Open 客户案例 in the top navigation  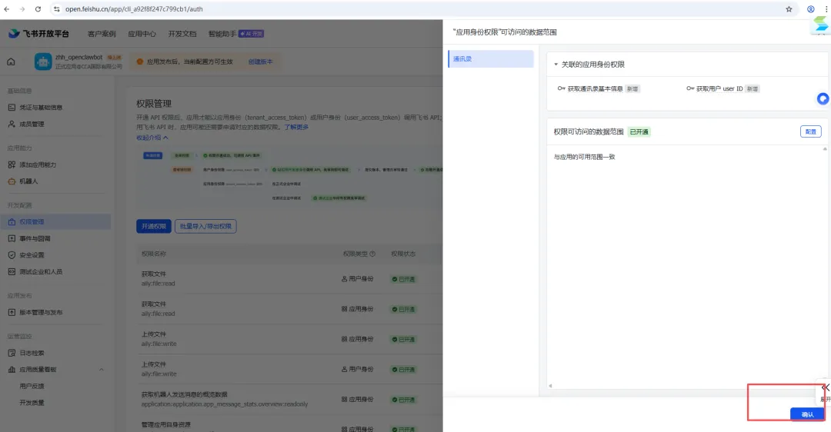click(x=102, y=34)
